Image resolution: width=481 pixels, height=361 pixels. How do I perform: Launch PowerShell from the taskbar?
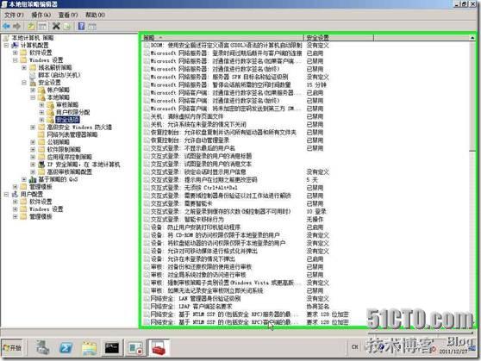66,348
